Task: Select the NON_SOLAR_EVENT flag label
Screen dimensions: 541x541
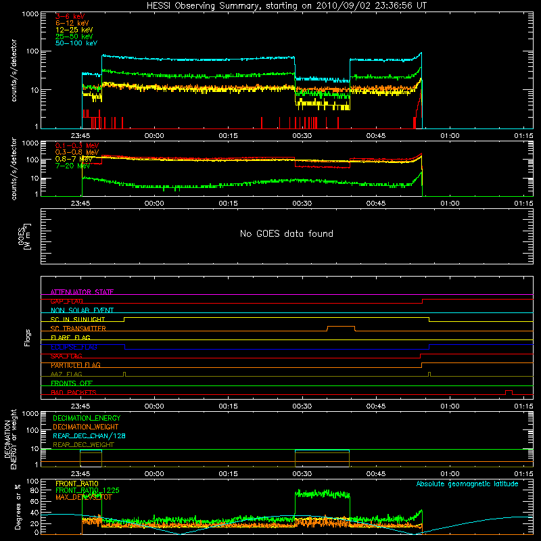Action: tap(82, 310)
